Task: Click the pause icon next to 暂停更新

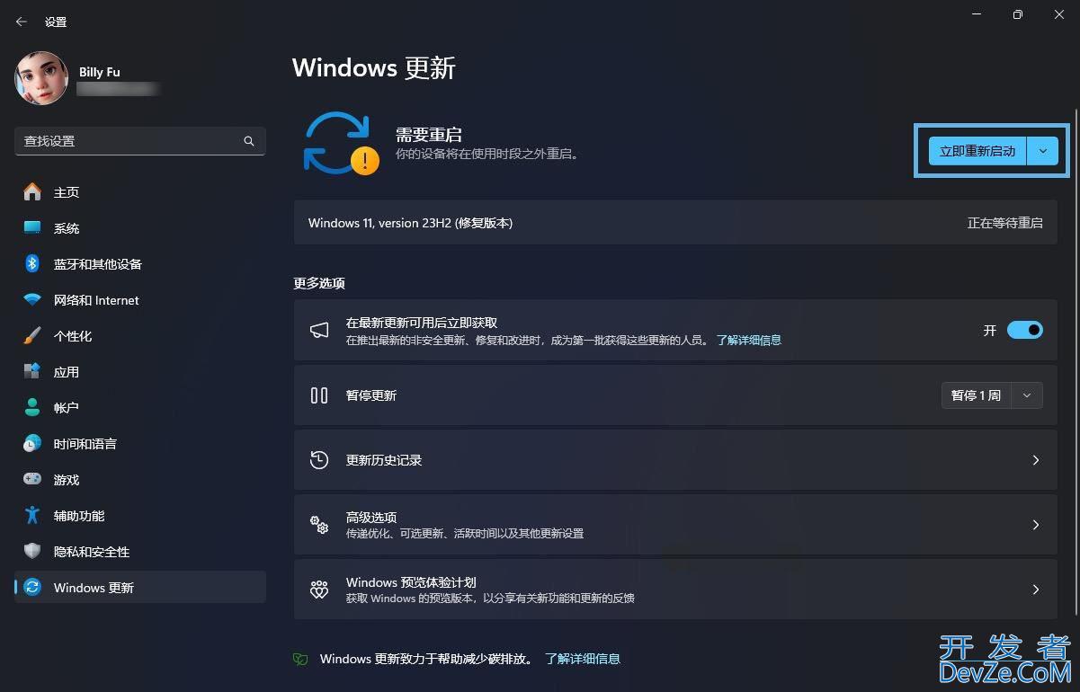Action: (x=319, y=395)
